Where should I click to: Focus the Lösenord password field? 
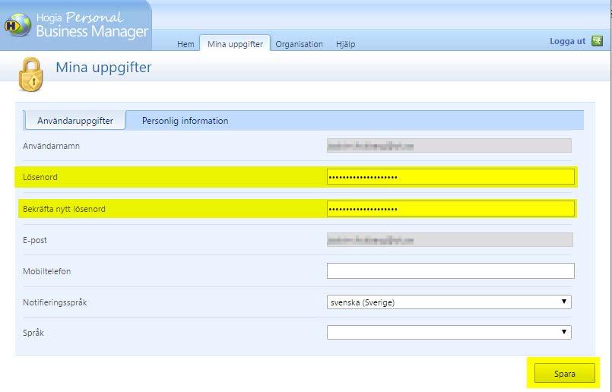(x=450, y=177)
